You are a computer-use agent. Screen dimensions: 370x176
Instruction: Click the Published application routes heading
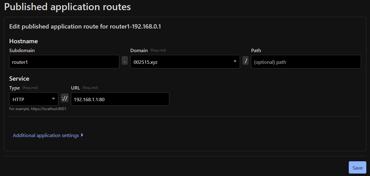pos(67,7)
